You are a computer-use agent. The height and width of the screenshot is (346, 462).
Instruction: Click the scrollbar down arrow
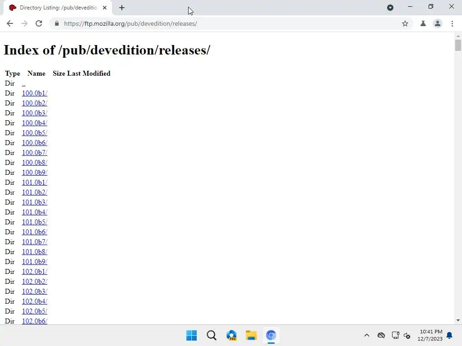click(x=458, y=320)
